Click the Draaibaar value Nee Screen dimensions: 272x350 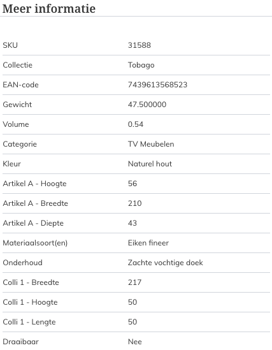point(135,342)
